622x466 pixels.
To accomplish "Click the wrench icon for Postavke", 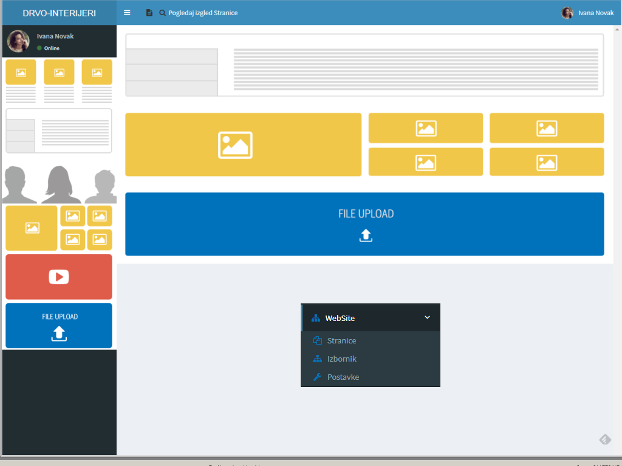I will point(316,377).
